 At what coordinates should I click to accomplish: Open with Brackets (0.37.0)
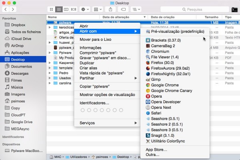click(175, 40)
